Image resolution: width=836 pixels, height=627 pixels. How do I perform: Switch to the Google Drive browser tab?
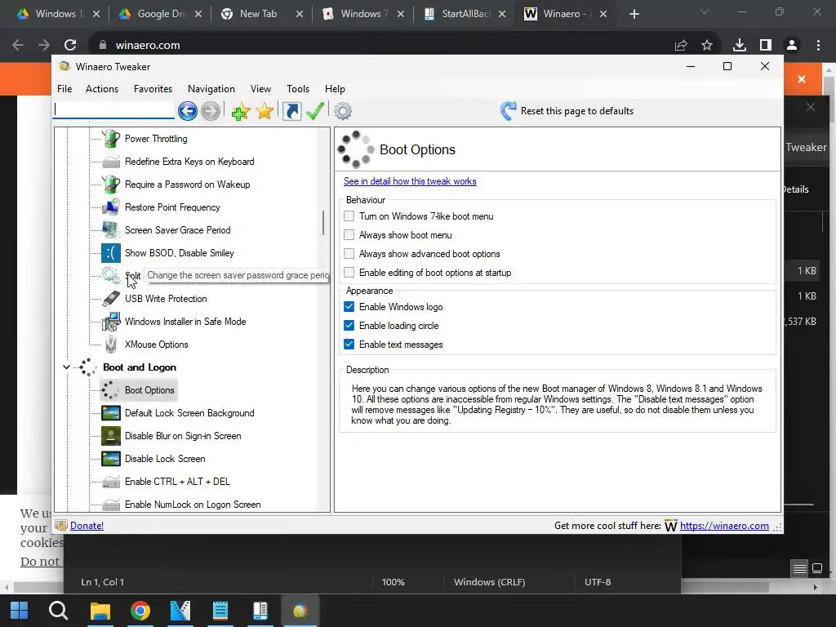161,14
